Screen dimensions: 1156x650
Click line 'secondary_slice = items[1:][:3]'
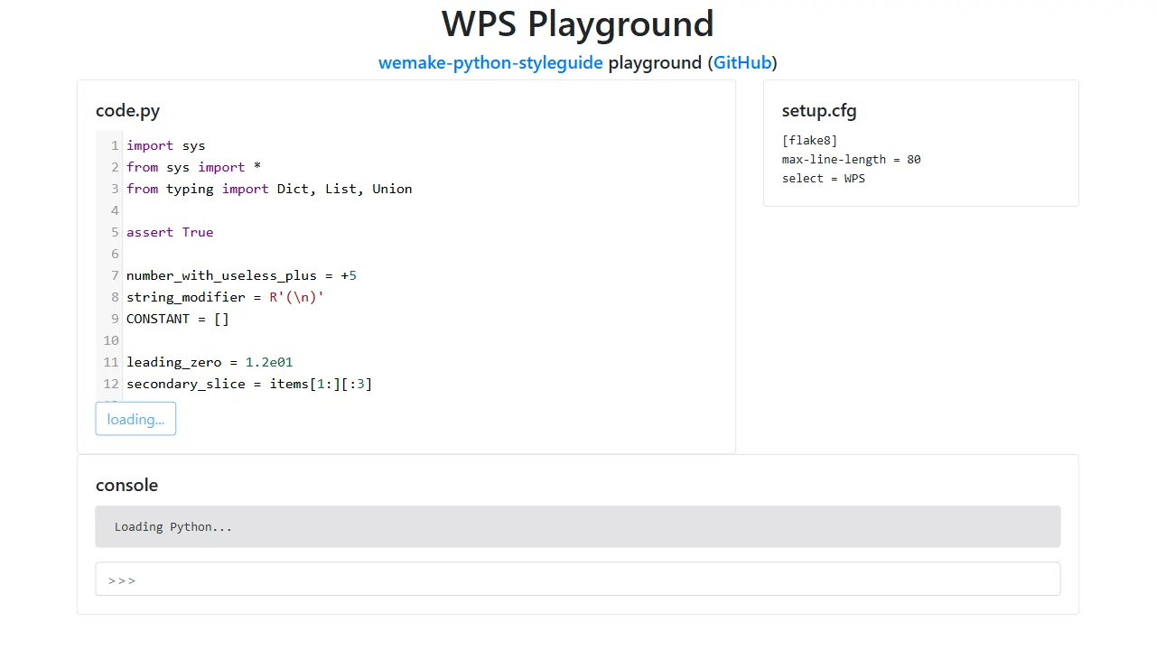(249, 384)
